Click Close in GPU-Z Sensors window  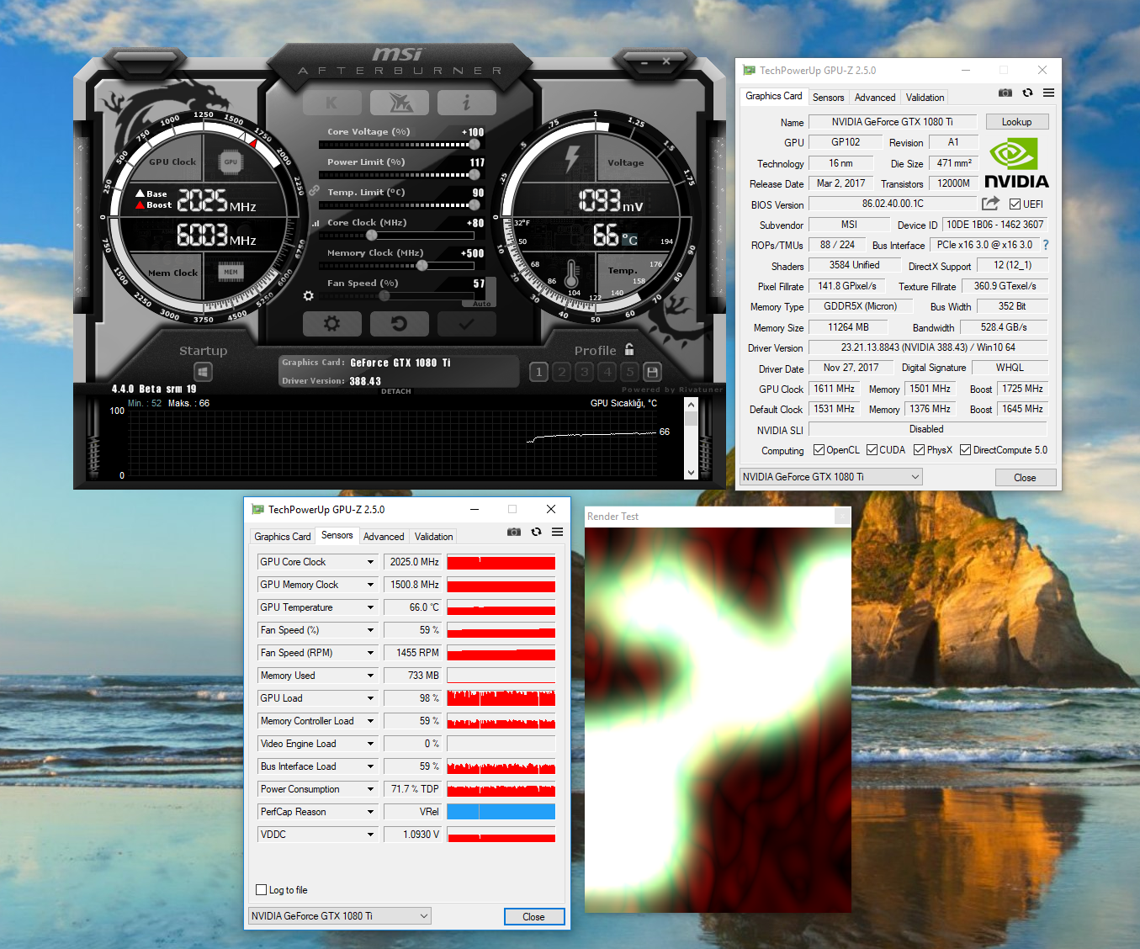533,917
